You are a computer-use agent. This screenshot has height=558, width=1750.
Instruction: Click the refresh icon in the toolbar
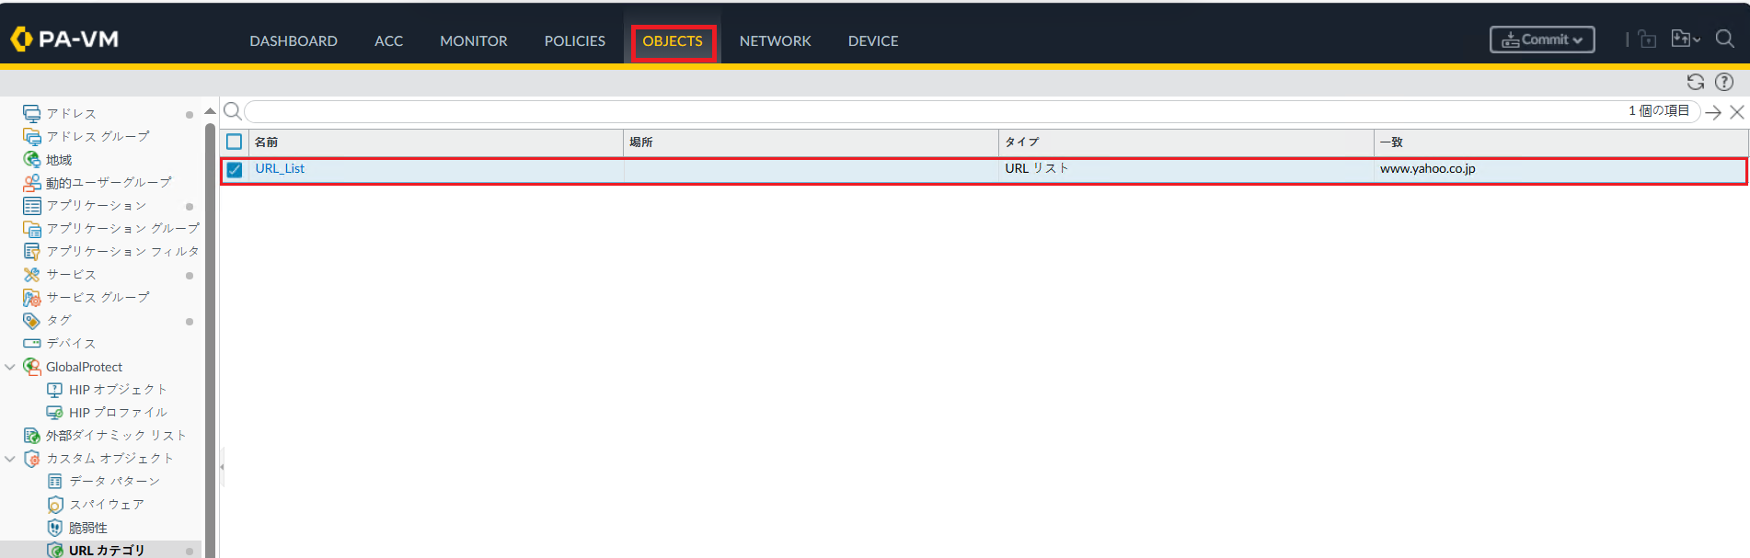pyautogui.click(x=1695, y=82)
